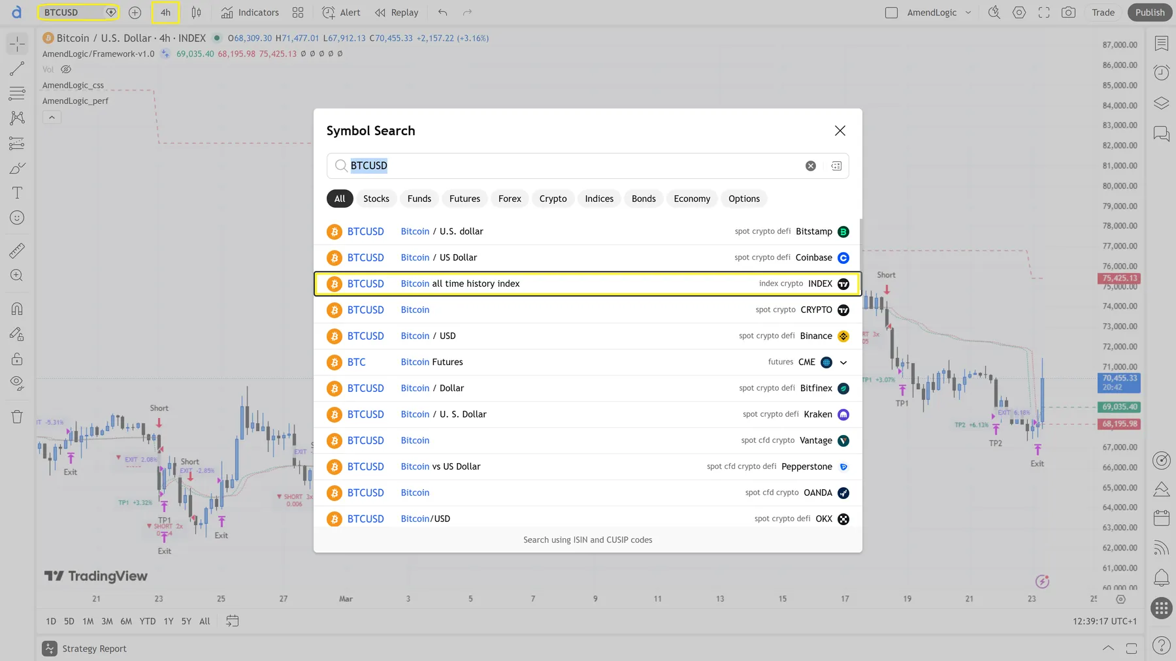This screenshot has width=1176, height=661.
Task: Collapse the indicator legend
Action: 52,118
